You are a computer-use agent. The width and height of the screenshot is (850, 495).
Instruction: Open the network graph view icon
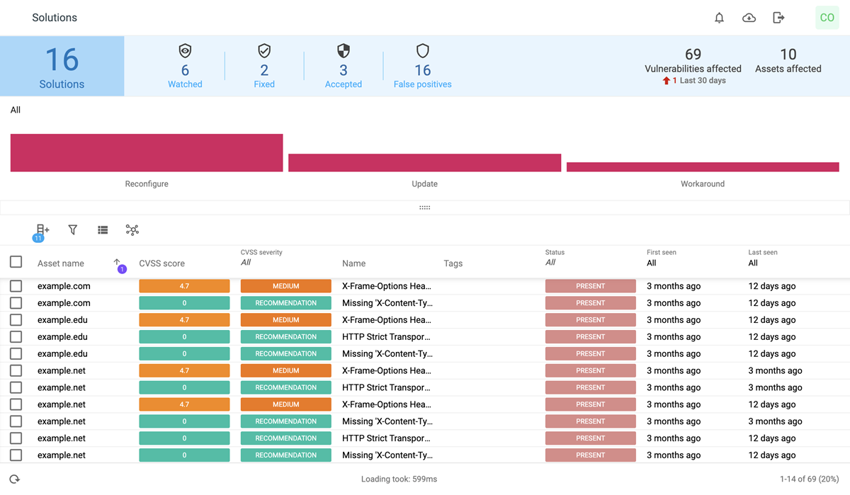coord(132,230)
